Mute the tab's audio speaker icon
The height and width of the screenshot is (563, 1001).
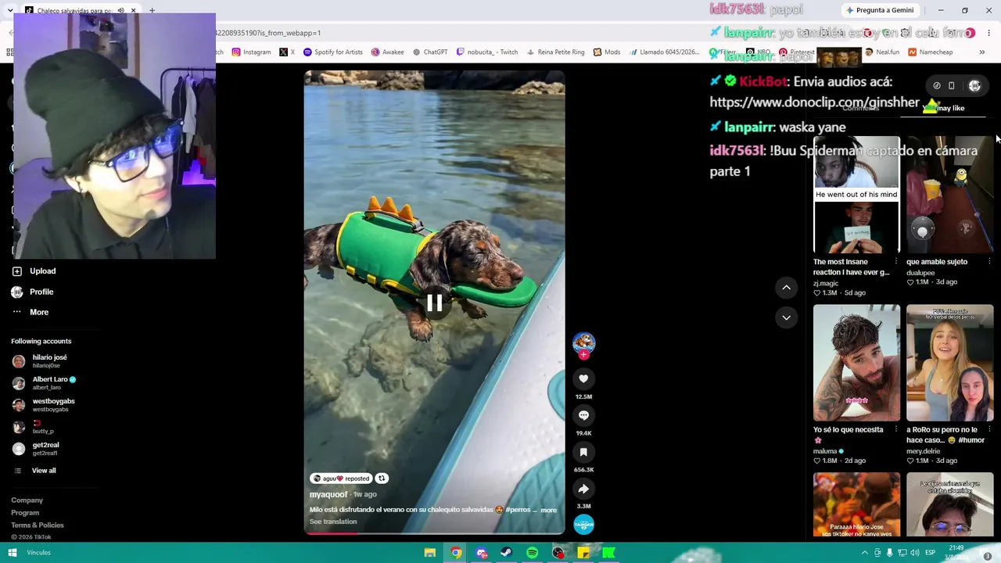click(120, 11)
